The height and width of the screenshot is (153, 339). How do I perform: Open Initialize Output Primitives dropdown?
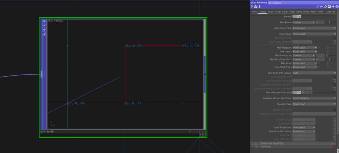pyautogui.click(x=314, y=98)
